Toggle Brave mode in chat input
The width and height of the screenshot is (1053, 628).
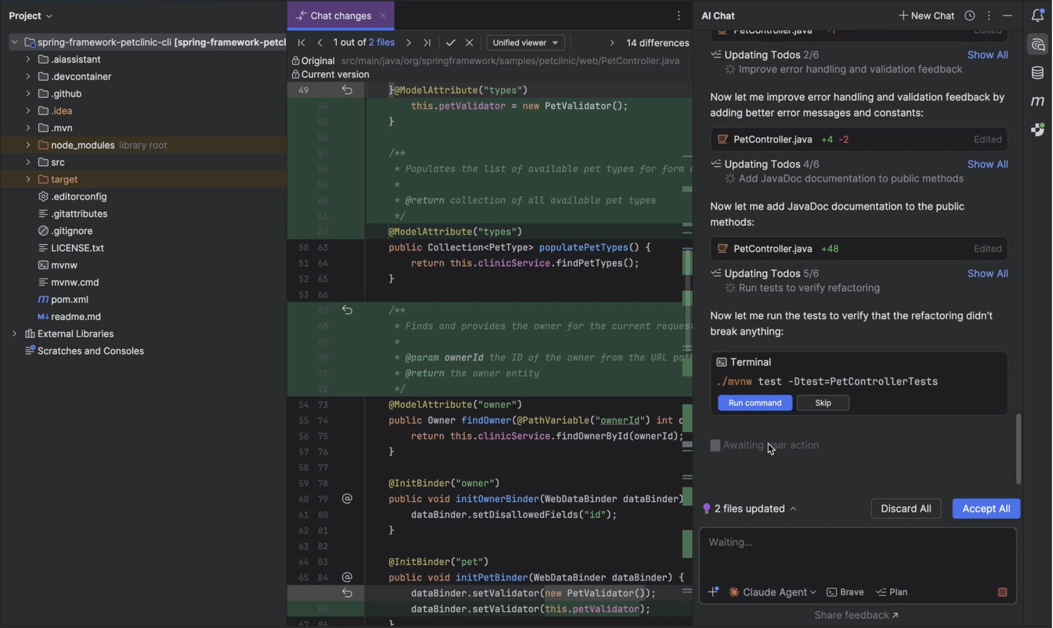click(845, 592)
